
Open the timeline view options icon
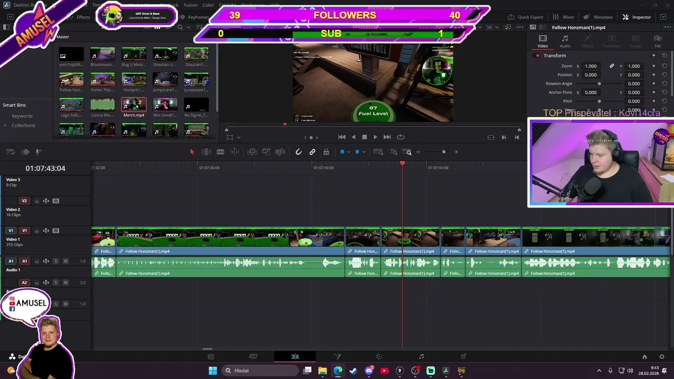10,152
